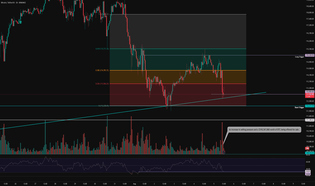Click the lightning event icon on volume bars
The width and height of the screenshot is (315, 186).
224,153
